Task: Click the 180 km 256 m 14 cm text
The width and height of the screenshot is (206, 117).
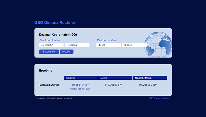Action: tap(80, 89)
